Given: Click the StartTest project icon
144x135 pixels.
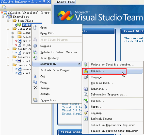Looking at the screenshot, I should pos(10,16).
